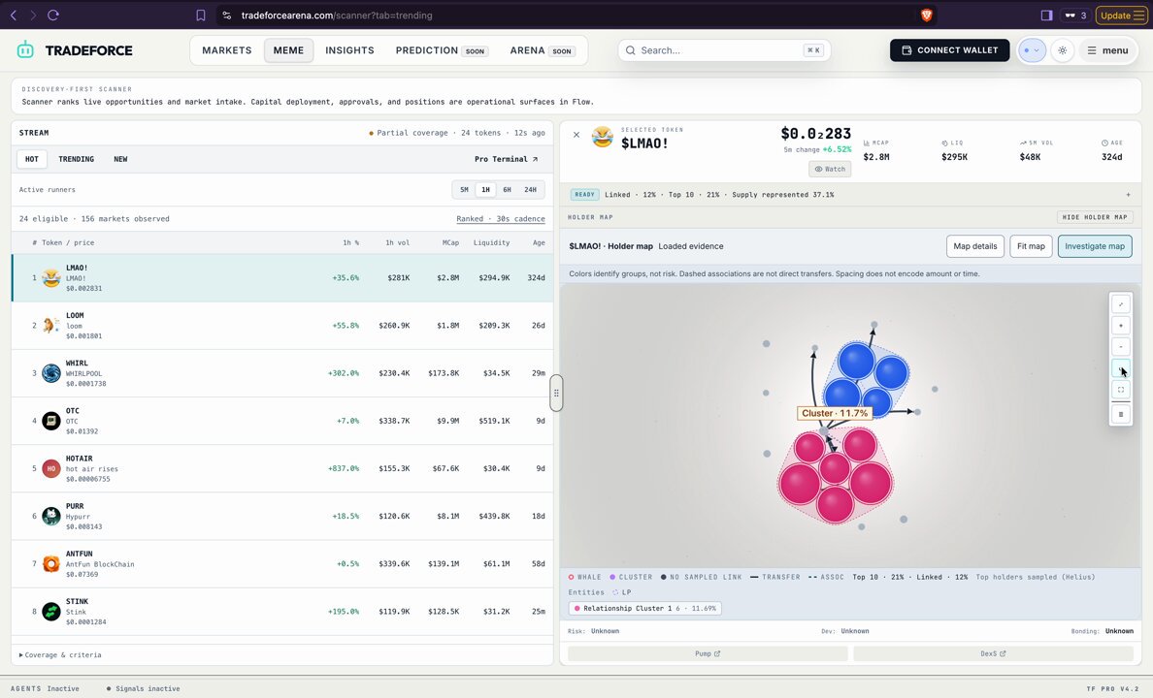This screenshot has width=1153, height=698.
Task: Click the ANTFUN orange token icon
Action: [50, 564]
